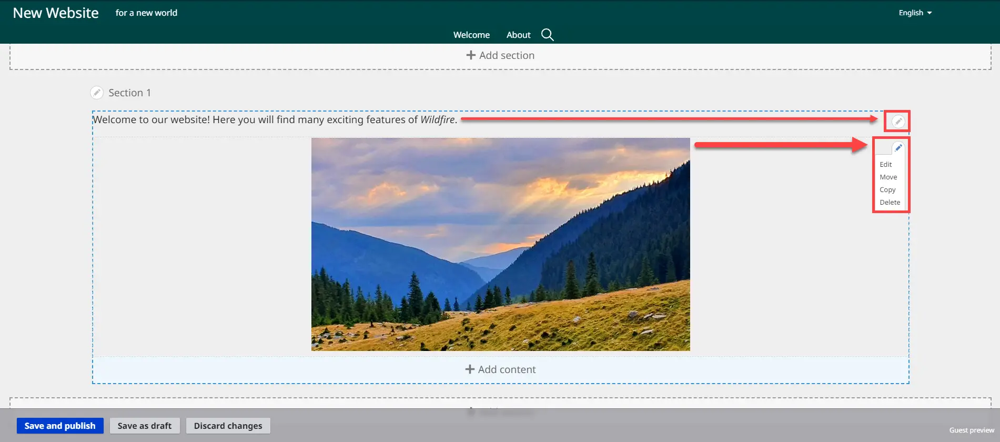
Task: Click the welcome text paragraph block
Action: pyautogui.click(x=275, y=120)
